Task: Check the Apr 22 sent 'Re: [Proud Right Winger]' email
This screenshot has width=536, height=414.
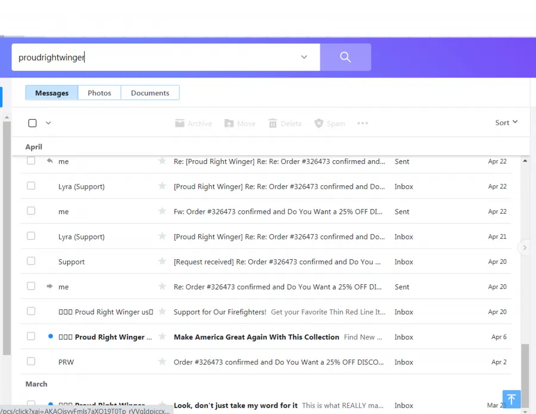Action: pos(31,161)
